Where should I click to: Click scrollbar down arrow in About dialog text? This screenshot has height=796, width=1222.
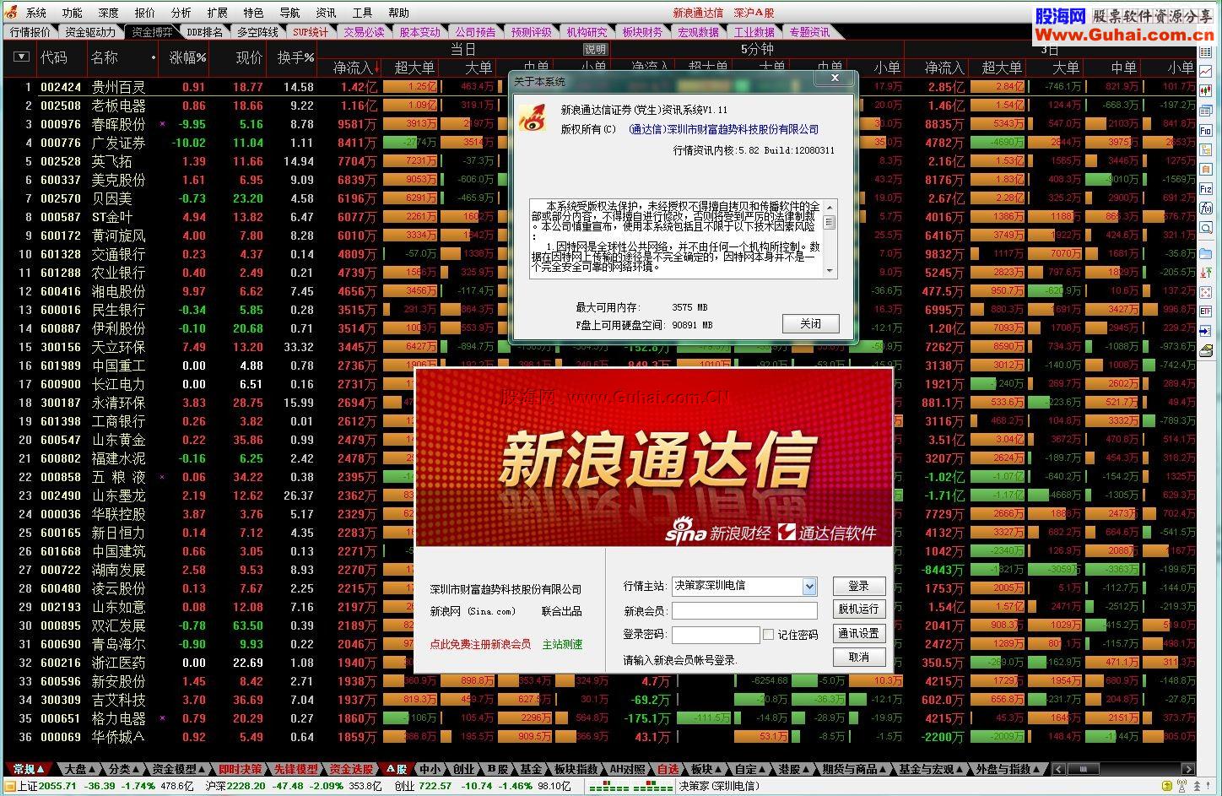[830, 271]
